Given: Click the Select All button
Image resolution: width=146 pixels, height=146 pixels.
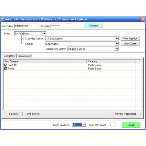Looking at the screenshot, I should [14, 114].
